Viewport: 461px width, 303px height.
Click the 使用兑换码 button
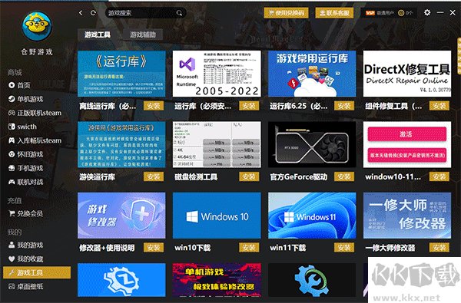(286, 13)
